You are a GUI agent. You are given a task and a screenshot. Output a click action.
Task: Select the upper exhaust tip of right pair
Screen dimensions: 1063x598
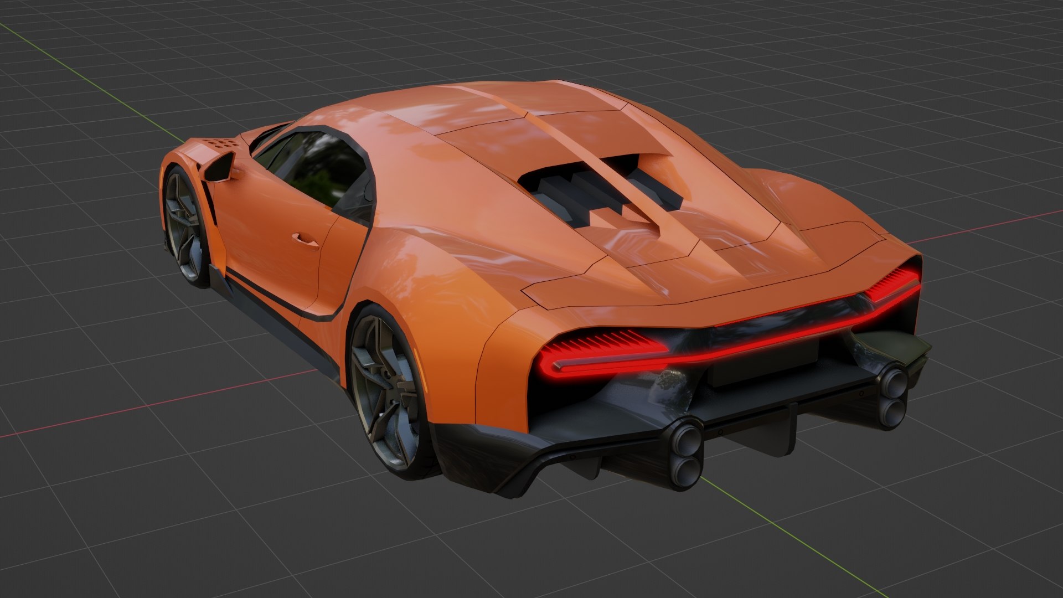[x=892, y=383]
